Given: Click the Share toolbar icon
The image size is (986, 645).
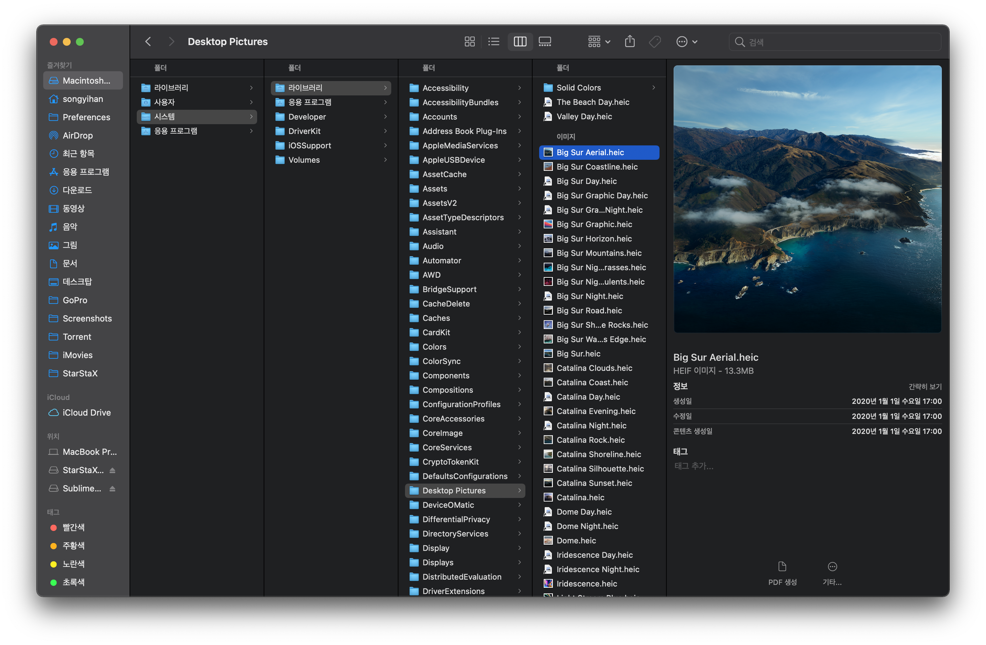Looking at the screenshot, I should tap(629, 42).
